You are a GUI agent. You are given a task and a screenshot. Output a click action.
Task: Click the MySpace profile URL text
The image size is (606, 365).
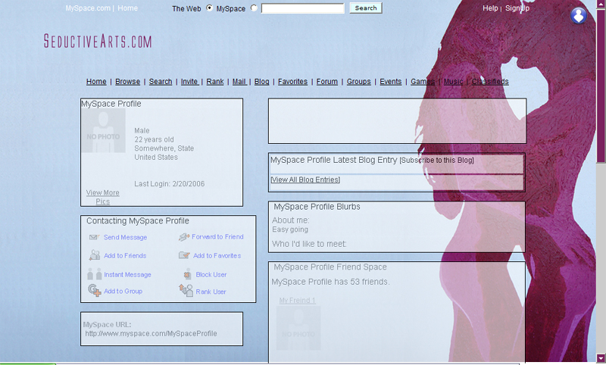[x=151, y=334]
